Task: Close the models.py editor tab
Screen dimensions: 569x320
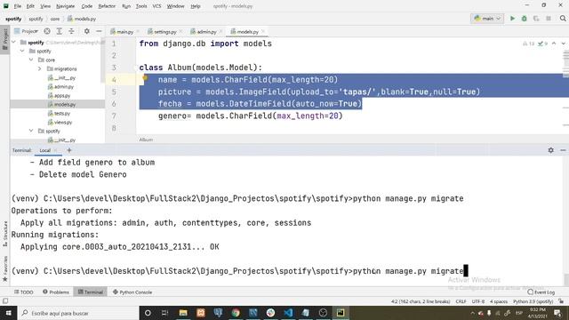Action: [263, 32]
